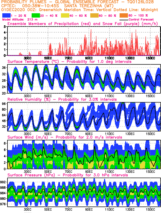161x213 pixels.
Task: Click the orange 80 - 100 % legend swatch
Action: (x=124, y=16)
